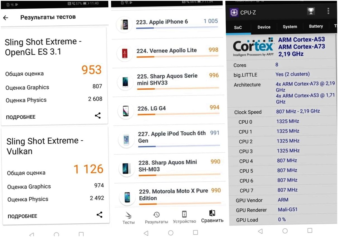
Task: Switch to the Battery tab in CPU-Z
Action: pyautogui.click(x=316, y=26)
